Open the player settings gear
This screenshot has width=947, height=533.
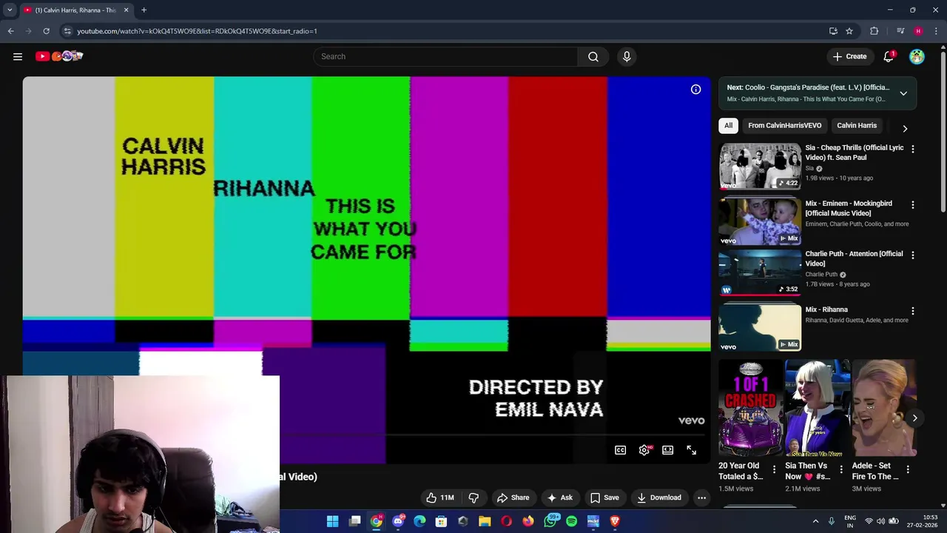pos(644,449)
